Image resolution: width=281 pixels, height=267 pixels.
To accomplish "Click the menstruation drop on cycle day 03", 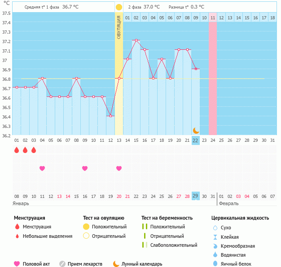I will [x=34, y=150].
